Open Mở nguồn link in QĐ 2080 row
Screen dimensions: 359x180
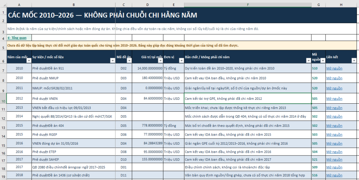click(334, 167)
